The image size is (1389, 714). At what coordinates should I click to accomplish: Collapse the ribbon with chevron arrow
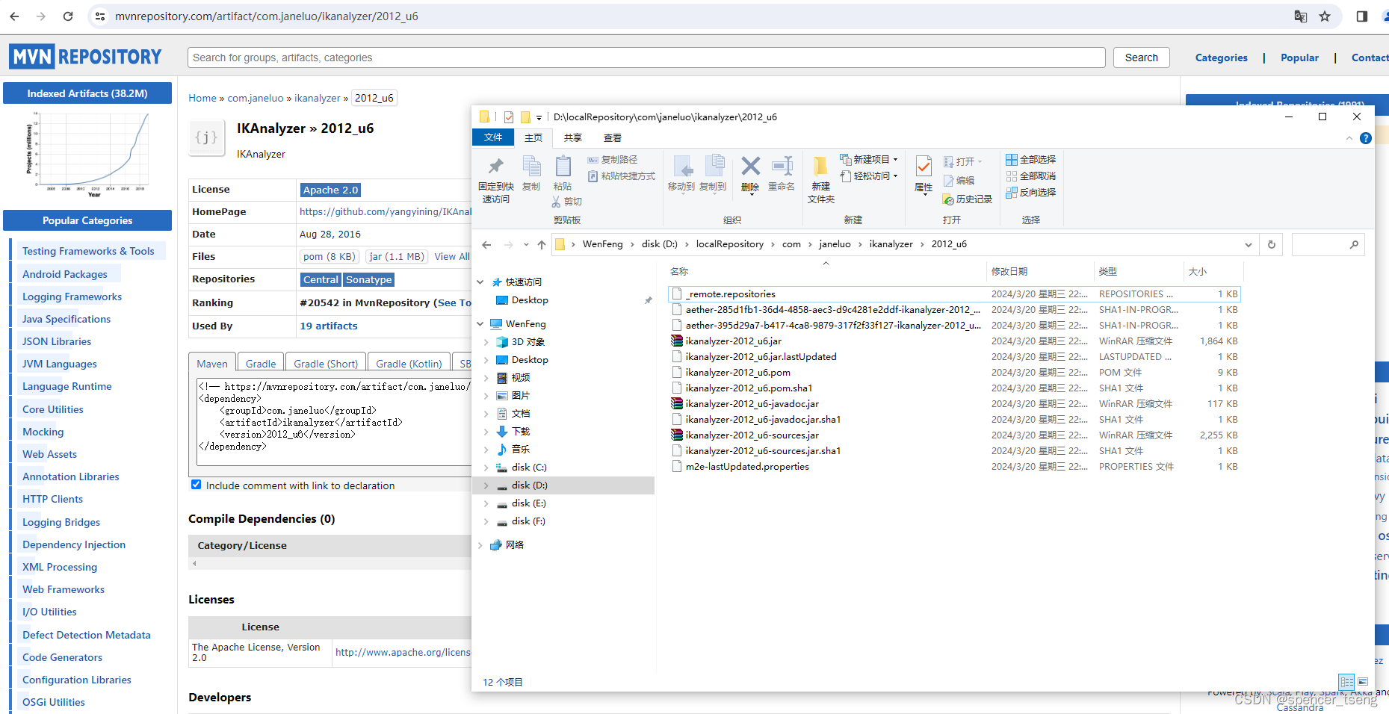pos(1349,137)
